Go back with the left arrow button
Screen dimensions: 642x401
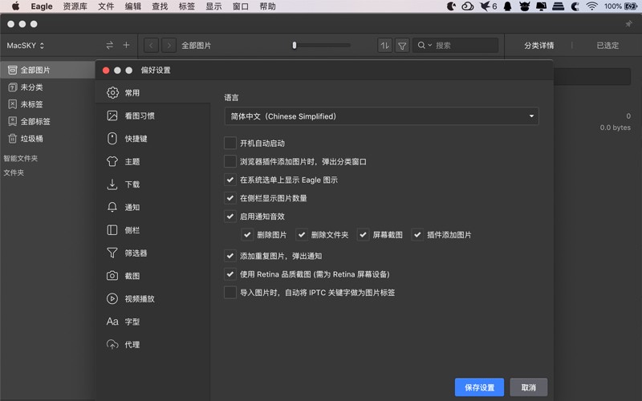click(151, 46)
